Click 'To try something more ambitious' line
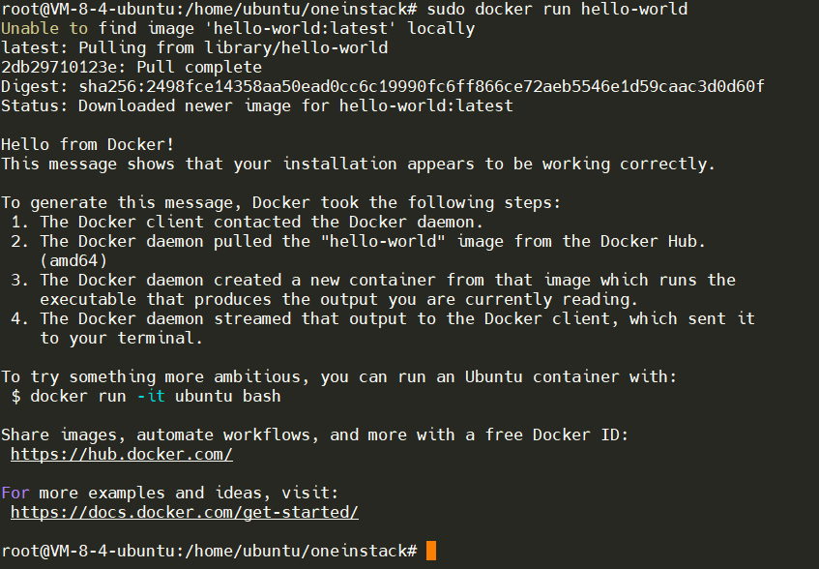Image resolution: width=819 pixels, height=569 pixels. [339, 376]
